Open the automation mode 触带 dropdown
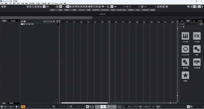The width and height of the screenshot is (204, 109). (51, 7)
